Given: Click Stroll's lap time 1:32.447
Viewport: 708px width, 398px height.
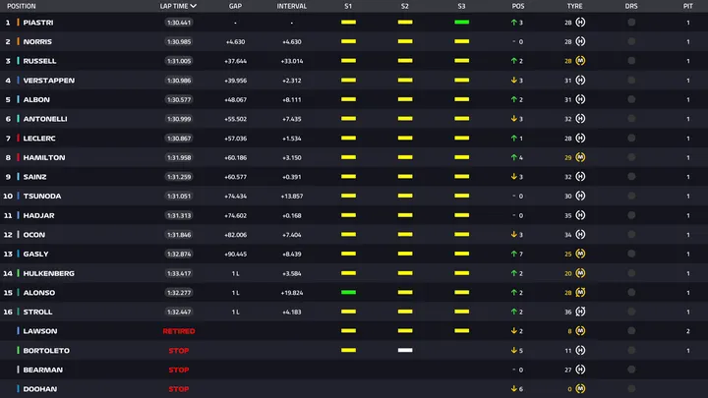Looking at the screenshot, I should pos(179,312).
